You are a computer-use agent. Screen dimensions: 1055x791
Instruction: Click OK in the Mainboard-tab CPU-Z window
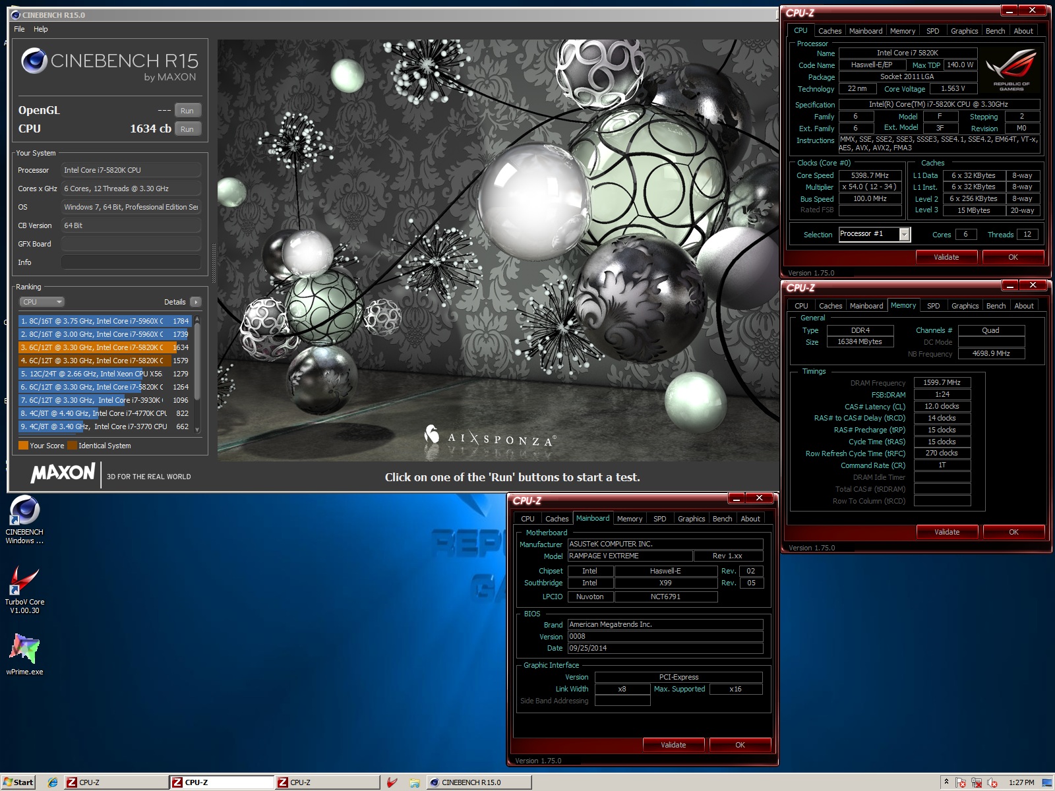coord(740,745)
